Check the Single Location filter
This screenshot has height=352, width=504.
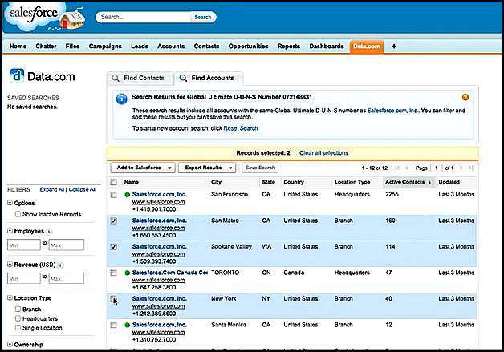click(18, 328)
